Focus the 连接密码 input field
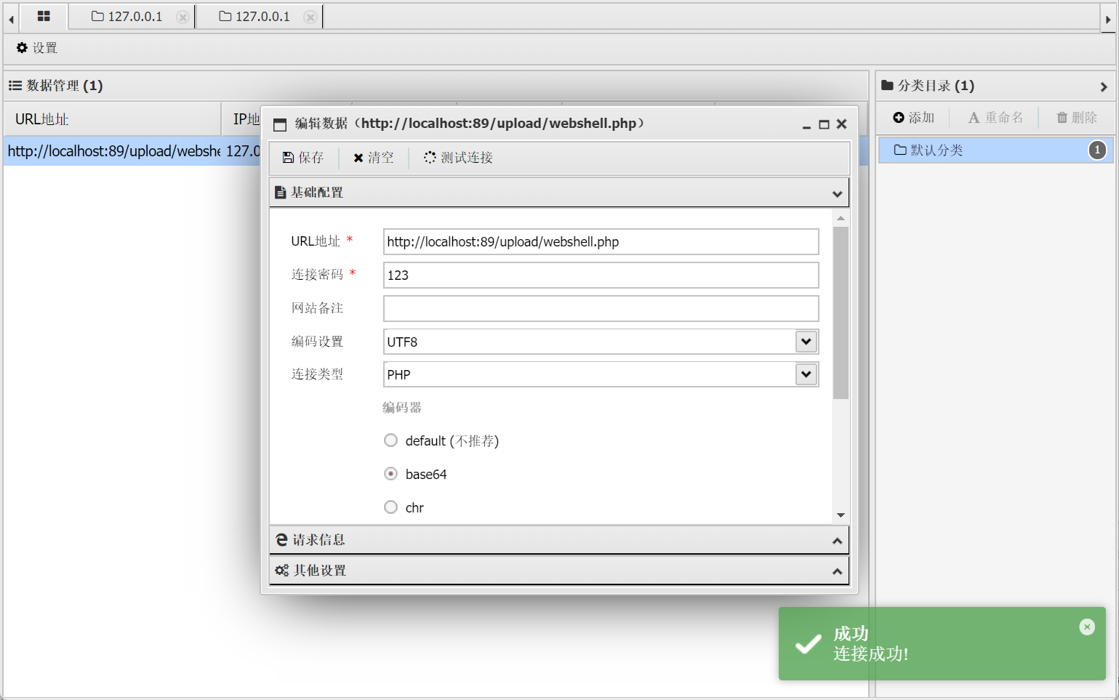The image size is (1119, 700). [601, 275]
